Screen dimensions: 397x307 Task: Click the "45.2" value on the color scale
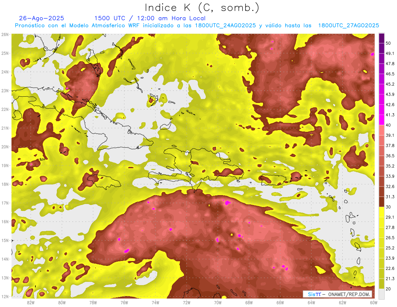point(390,84)
